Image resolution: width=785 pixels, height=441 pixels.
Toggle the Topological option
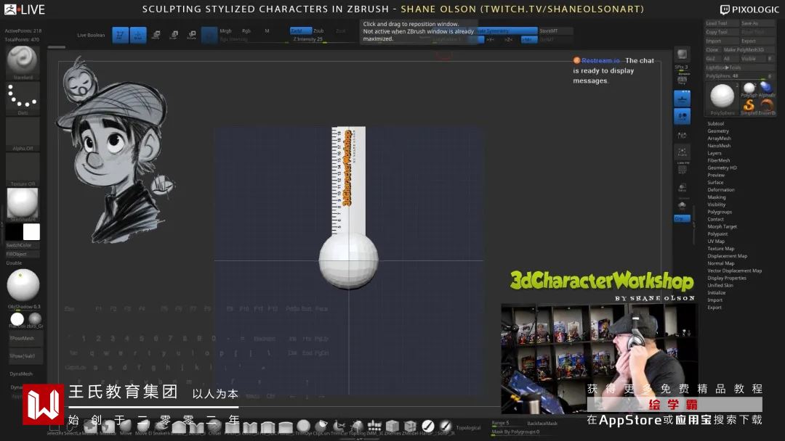(468, 428)
